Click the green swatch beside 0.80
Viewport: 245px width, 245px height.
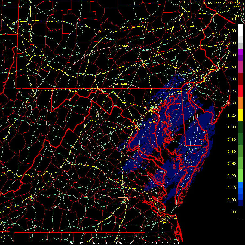point(240,139)
